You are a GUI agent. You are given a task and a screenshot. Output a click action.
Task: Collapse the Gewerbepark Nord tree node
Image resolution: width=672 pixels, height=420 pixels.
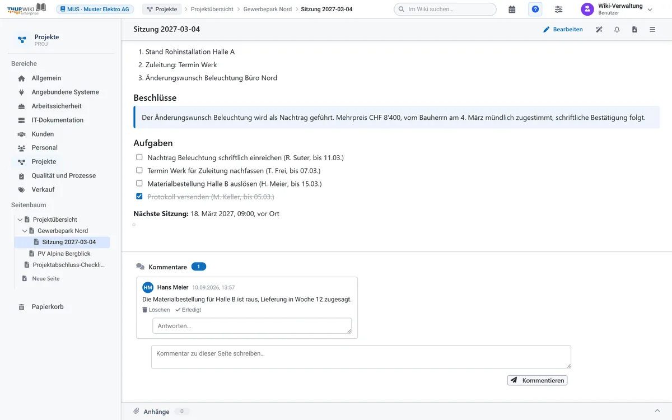(x=25, y=231)
